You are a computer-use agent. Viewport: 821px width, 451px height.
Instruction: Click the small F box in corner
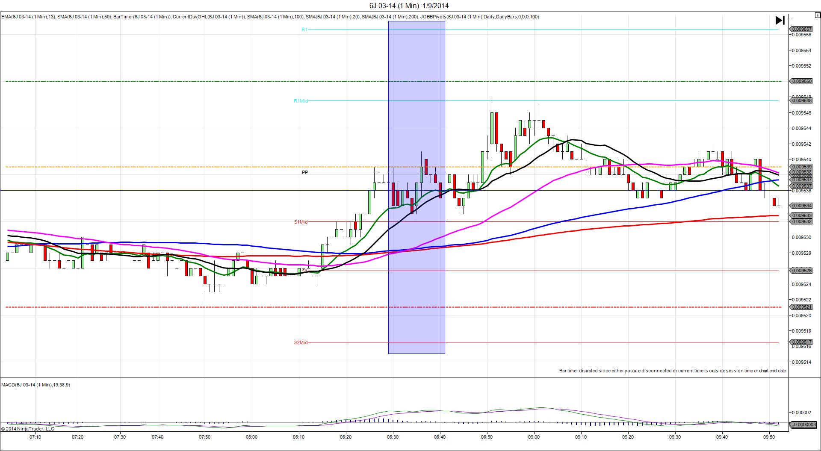coord(818,15)
